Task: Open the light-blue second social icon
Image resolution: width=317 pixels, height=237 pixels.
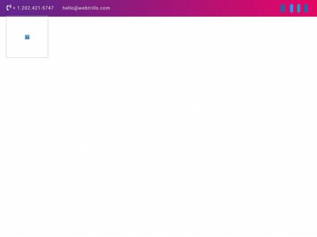Action: click(292, 8)
